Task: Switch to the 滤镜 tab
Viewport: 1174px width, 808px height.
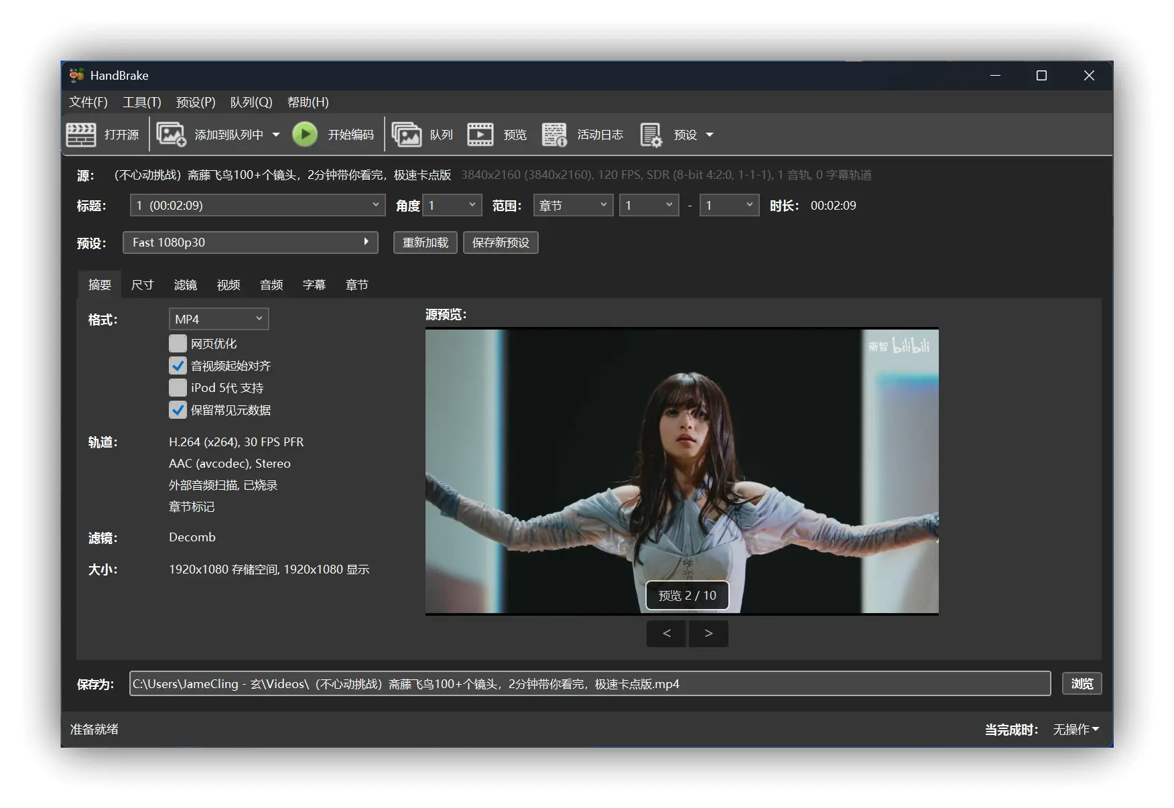Action: [x=186, y=285]
